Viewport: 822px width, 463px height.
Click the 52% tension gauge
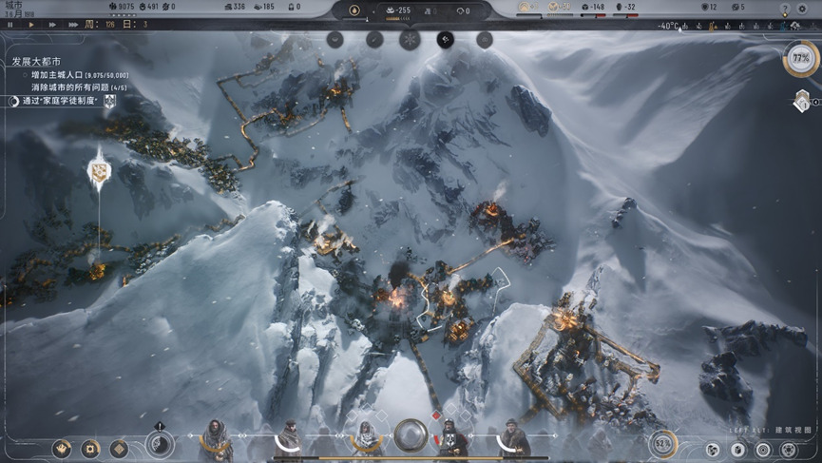662,445
